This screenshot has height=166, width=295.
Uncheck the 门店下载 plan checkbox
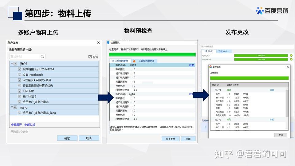point(19,91)
